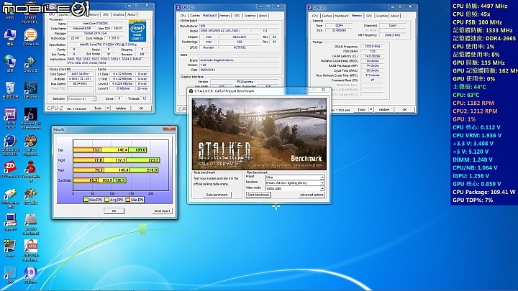Open About tab in the CPU-tab CPU-Z window
The width and height of the screenshot is (518, 291).
[x=132, y=14]
